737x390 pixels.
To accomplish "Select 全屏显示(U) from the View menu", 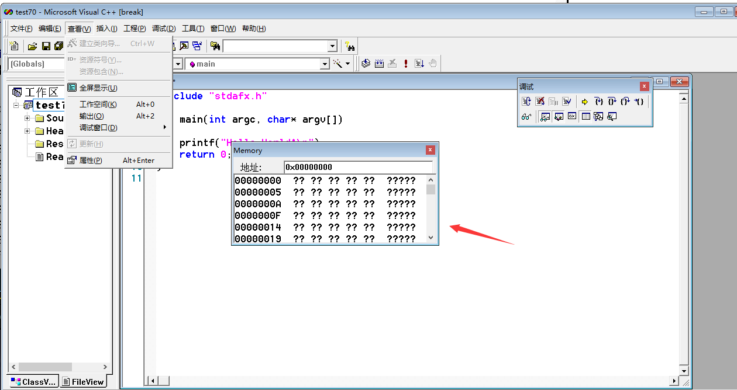I will coord(98,88).
